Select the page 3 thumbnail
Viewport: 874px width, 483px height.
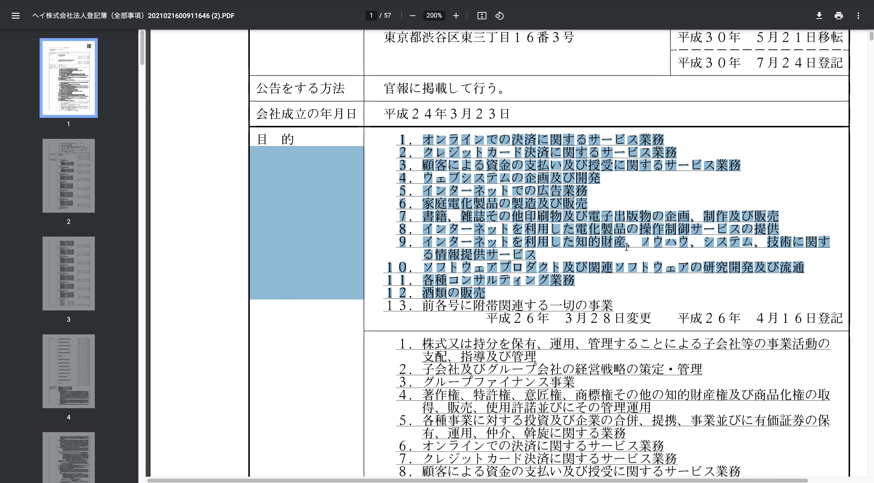(x=68, y=273)
